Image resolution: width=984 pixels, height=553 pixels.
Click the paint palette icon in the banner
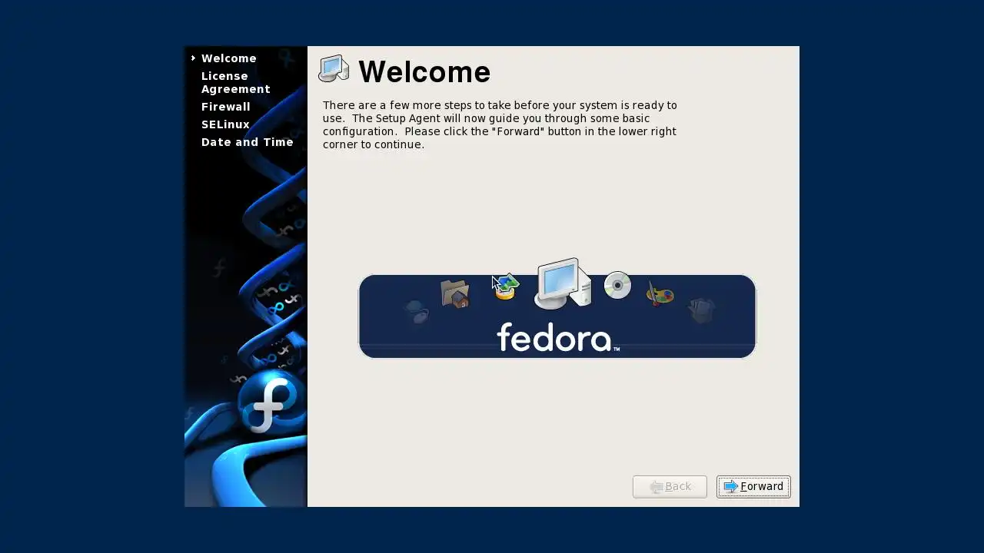click(x=660, y=293)
